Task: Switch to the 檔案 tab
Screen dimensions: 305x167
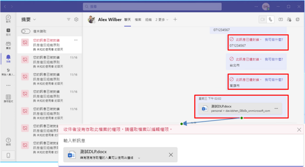Action: coord(138,20)
